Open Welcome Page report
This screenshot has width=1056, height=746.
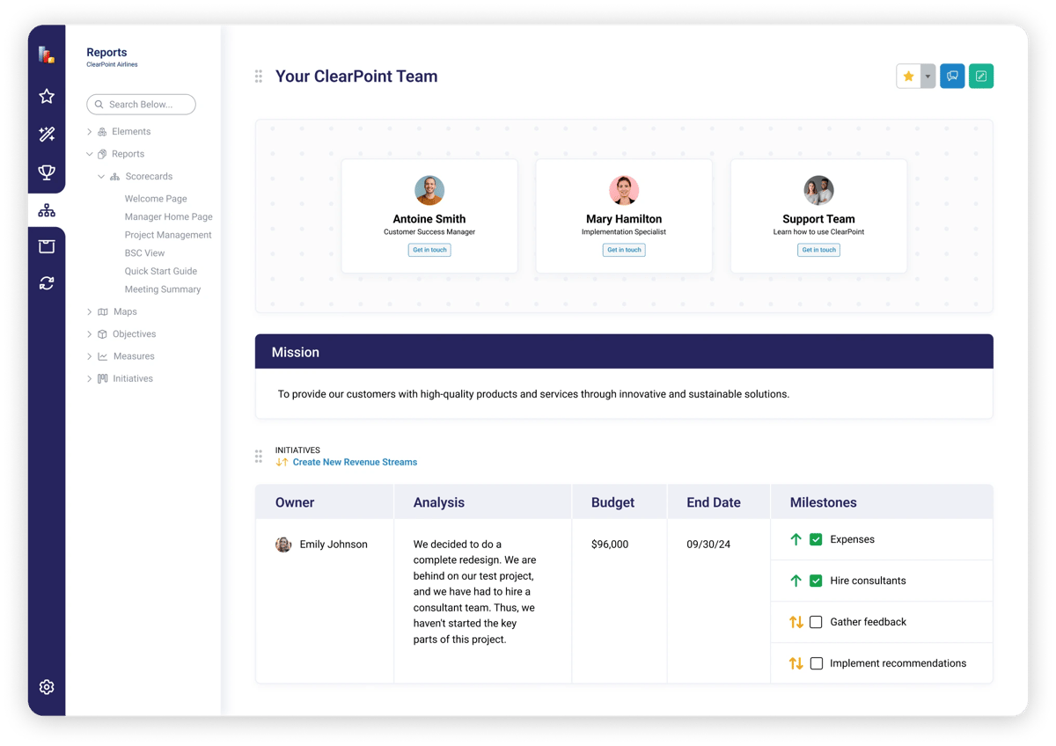coord(156,199)
